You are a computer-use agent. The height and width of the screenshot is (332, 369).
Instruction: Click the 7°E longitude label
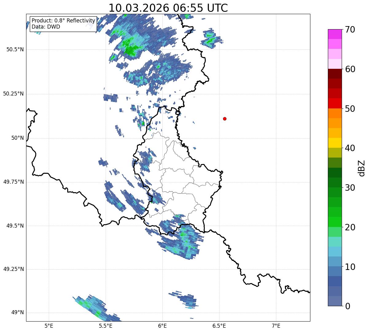276,326
